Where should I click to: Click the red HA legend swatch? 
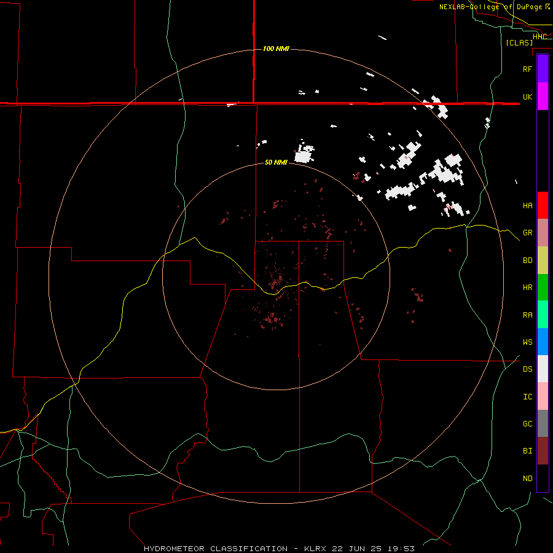tap(543, 205)
